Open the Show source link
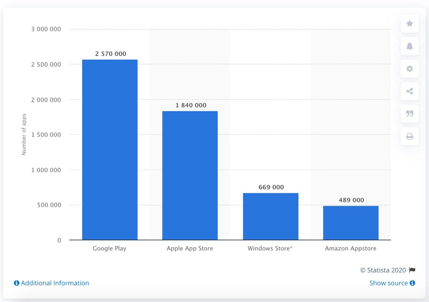 click(x=389, y=283)
